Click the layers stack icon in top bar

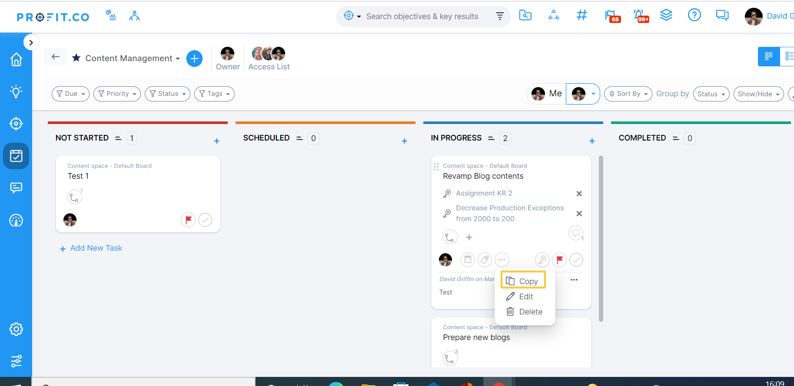666,15
